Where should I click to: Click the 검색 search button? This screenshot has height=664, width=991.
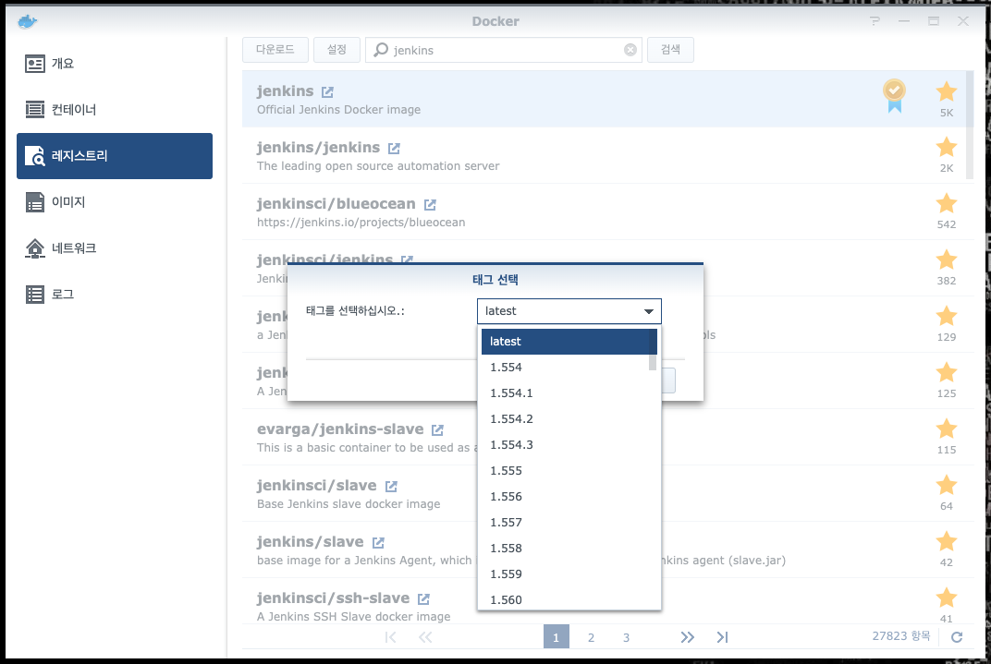(x=670, y=50)
